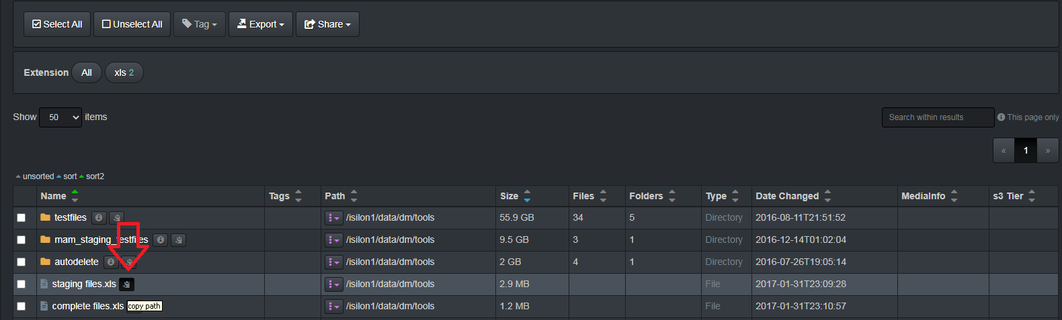Click path /isilon1/data/dm/tools in testfiles row
Screen dimensions: 1062x320
(391, 217)
